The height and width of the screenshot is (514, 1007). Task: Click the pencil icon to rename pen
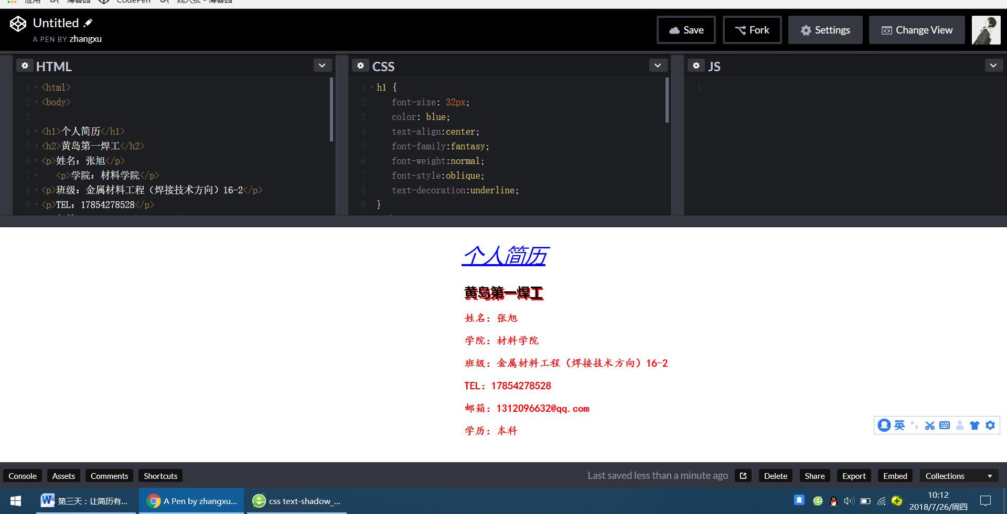(88, 23)
